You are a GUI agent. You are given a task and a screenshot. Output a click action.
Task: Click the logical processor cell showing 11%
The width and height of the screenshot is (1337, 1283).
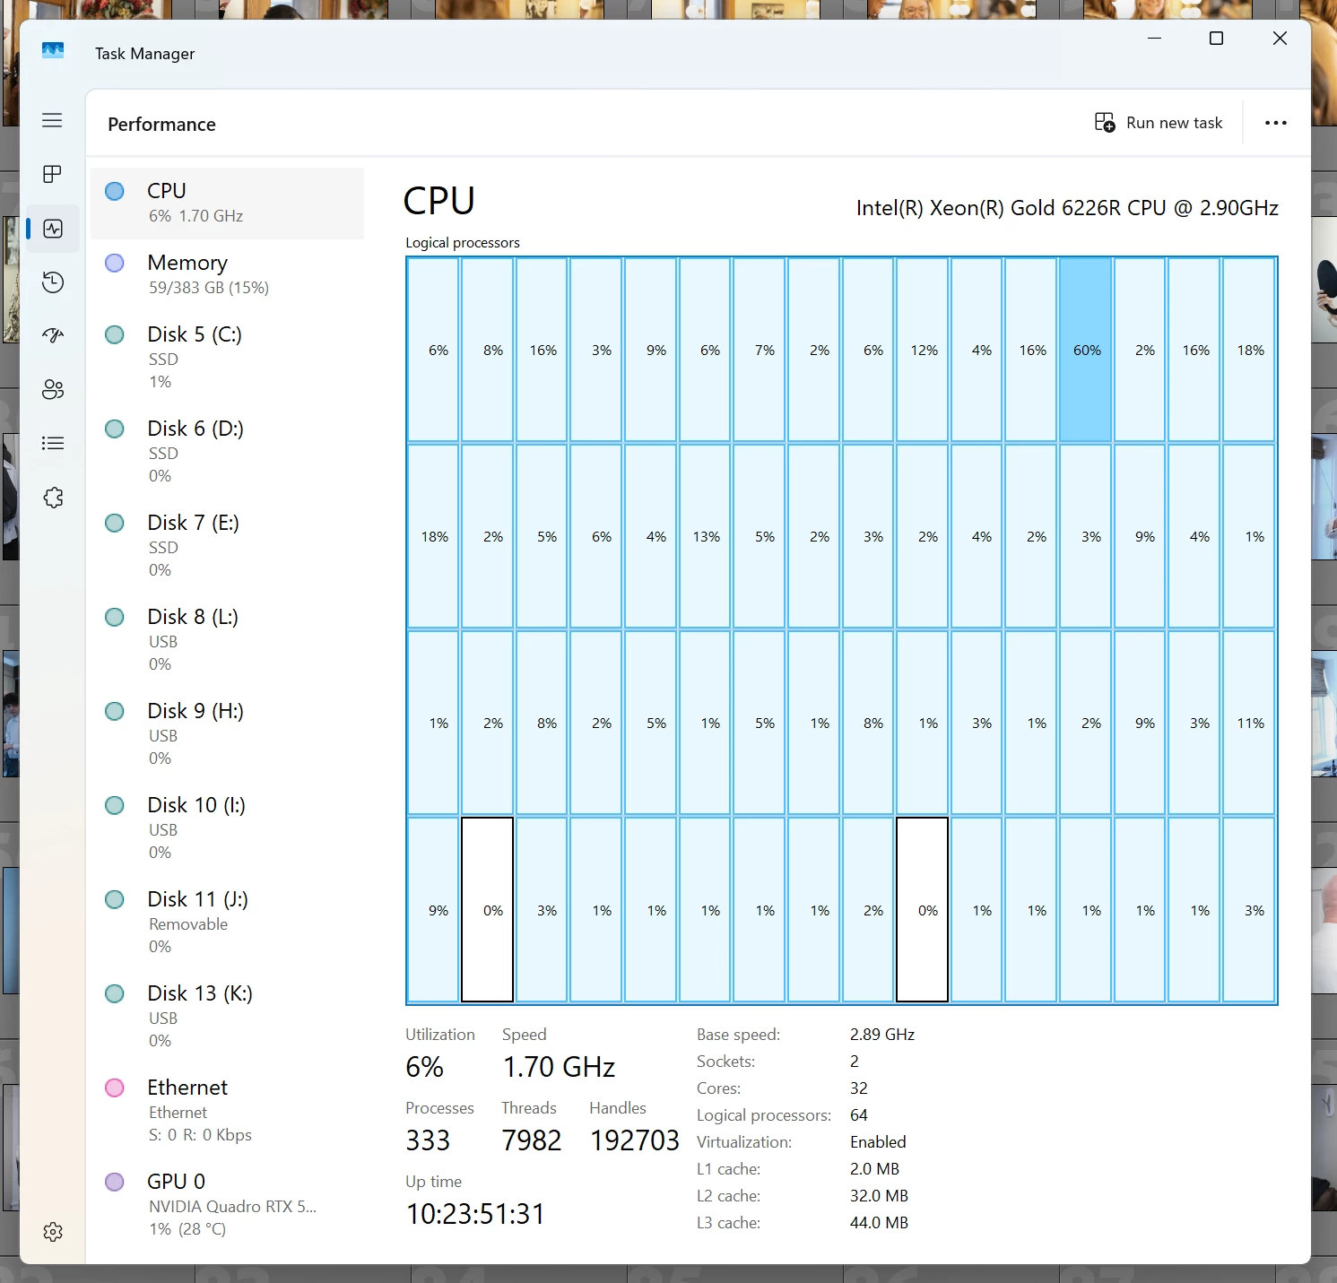click(1249, 723)
